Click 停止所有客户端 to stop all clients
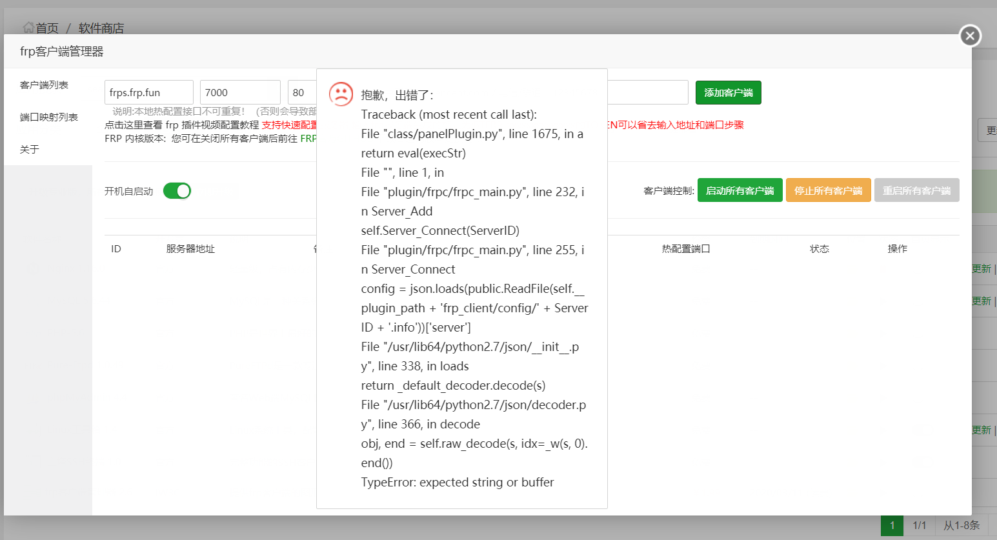The image size is (997, 540). tap(828, 190)
